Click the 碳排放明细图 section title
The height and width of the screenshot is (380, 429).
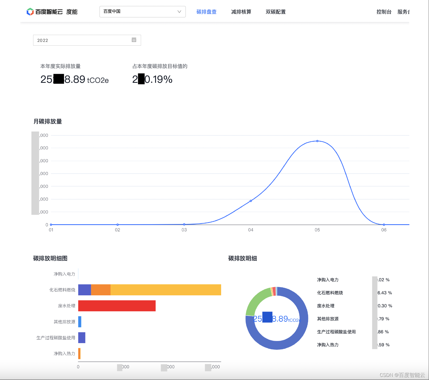[50, 258]
